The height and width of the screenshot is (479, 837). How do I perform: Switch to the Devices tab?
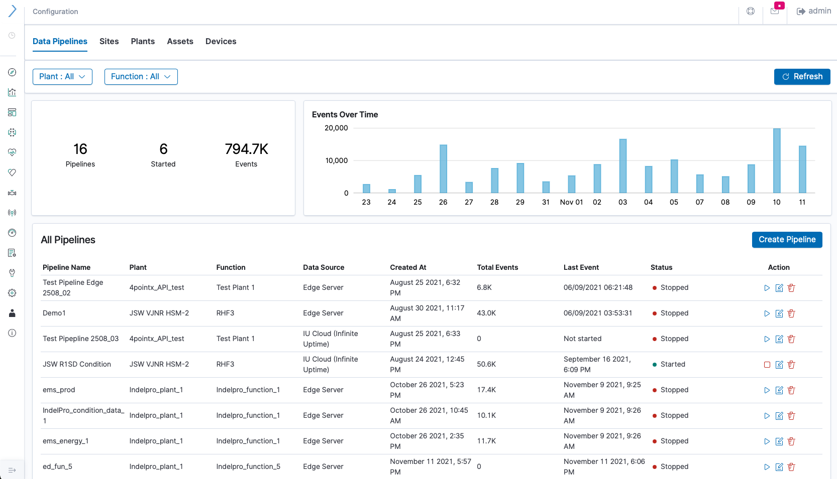pos(221,41)
